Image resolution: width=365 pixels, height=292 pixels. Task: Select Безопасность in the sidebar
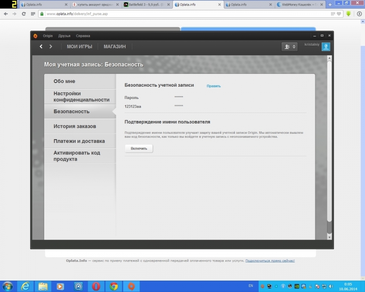(80, 111)
